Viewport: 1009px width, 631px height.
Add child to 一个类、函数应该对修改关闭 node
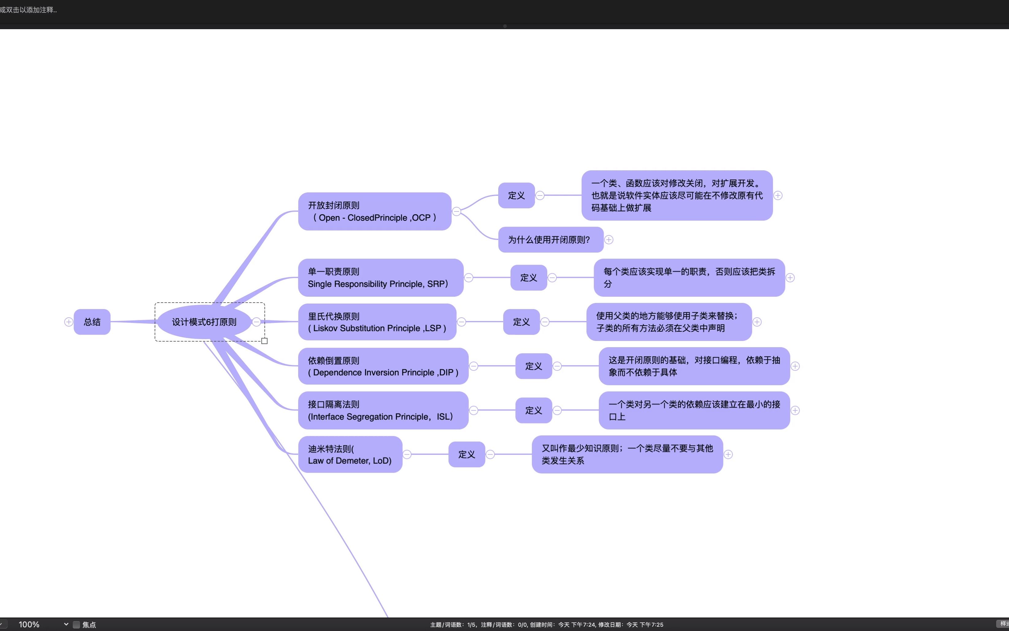tap(778, 195)
